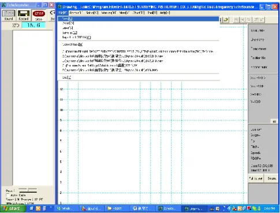Image resolution: width=280 pixels, height=213 pixels.
Task: Choose the Export entry in the File menu
Action: point(139,37)
